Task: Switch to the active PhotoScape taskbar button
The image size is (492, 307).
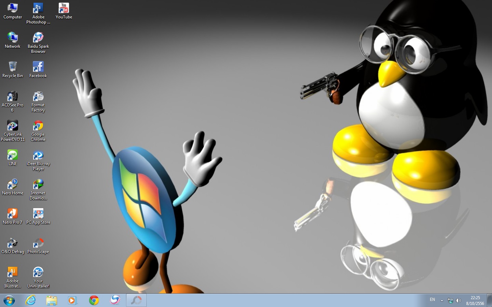Action: coord(136,300)
